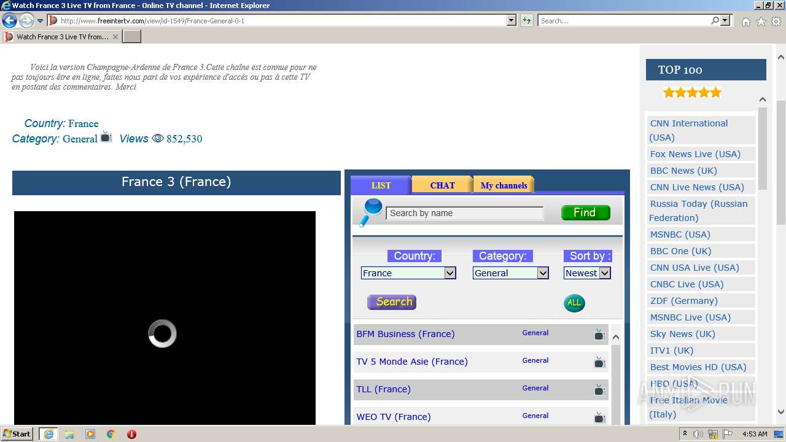This screenshot has width=786, height=442.
Task: Switch to the LIST tab
Action: (x=381, y=185)
